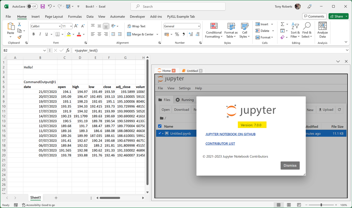
Task: Open the Developer ribbon tab
Action: (137, 17)
